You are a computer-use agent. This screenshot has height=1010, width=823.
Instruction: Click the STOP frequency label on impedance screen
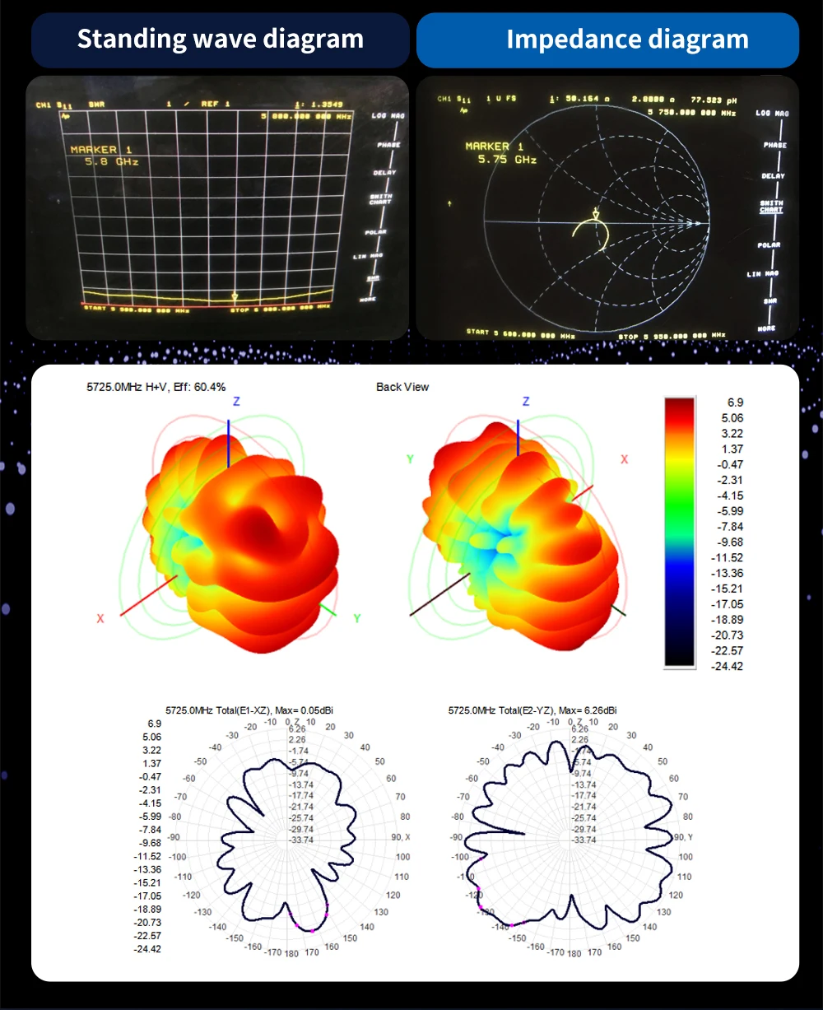point(671,337)
